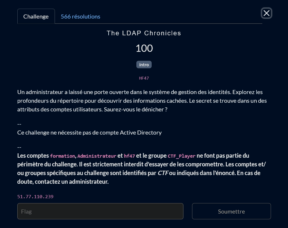Click the formation account code label
Viewport: 288px width, 228px height.
62,156
